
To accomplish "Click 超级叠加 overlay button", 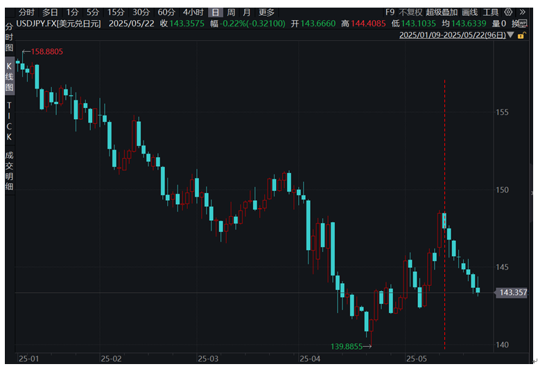I will click(442, 12).
